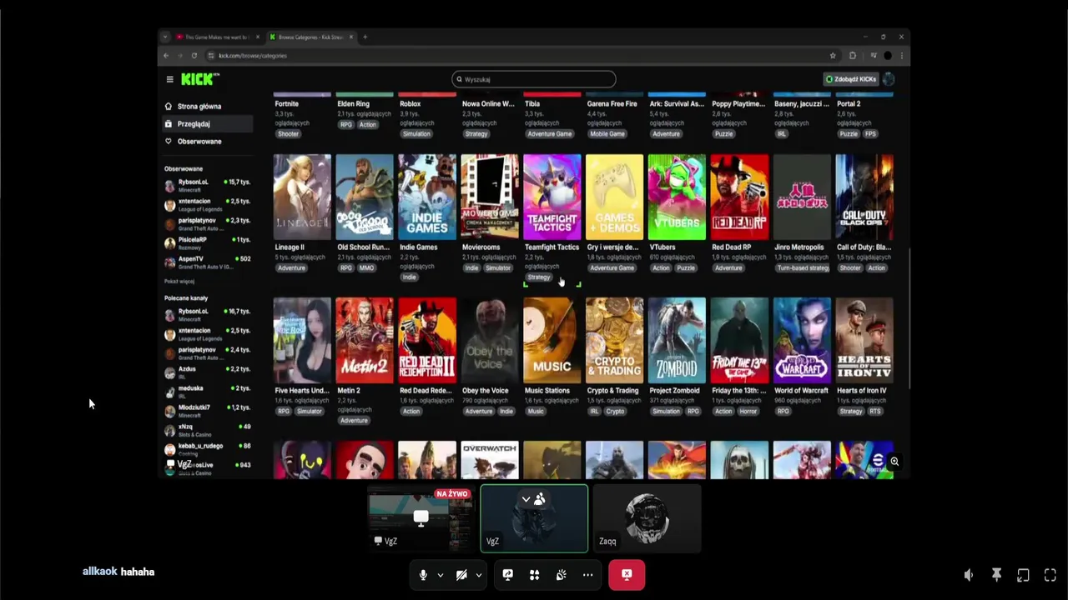Open Azdus recommended channel
Image resolution: width=1068 pixels, height=600 pixels.
click(x=208, y=372)
